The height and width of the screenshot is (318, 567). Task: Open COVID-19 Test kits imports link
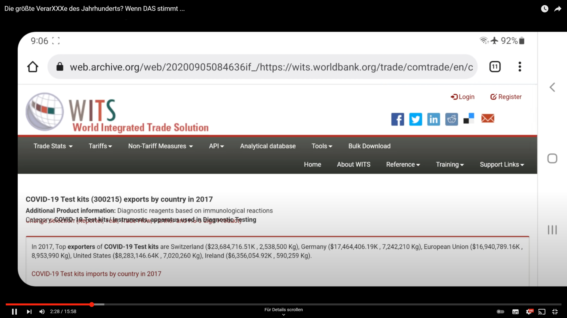point(96,274)
